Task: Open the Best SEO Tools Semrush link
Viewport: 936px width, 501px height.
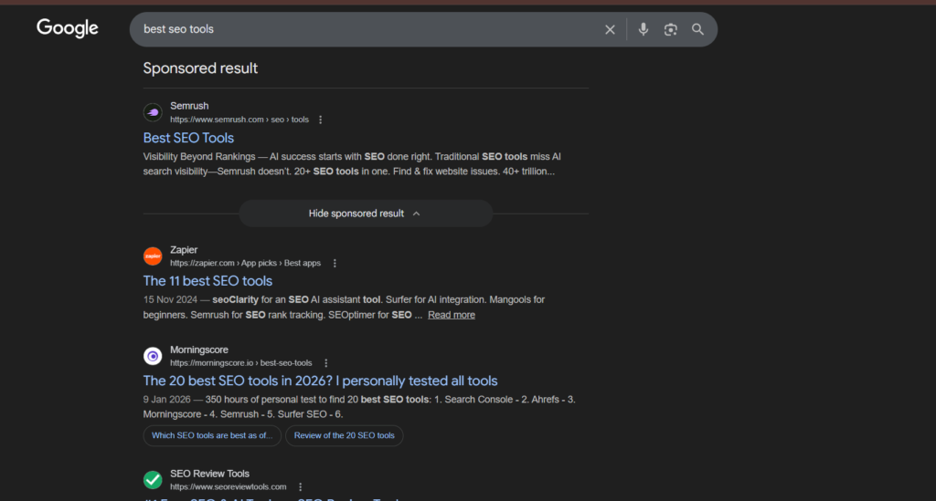Action: pos(188,138)
